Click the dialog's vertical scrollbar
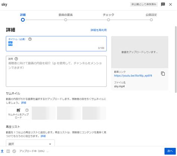177x156 pixels. pyautogui.click(x=176, y=59)
